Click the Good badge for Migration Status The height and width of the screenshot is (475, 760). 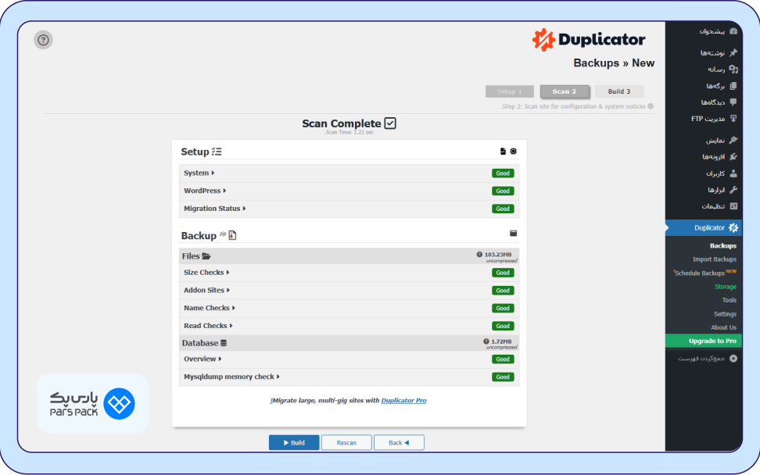point(503,209)
